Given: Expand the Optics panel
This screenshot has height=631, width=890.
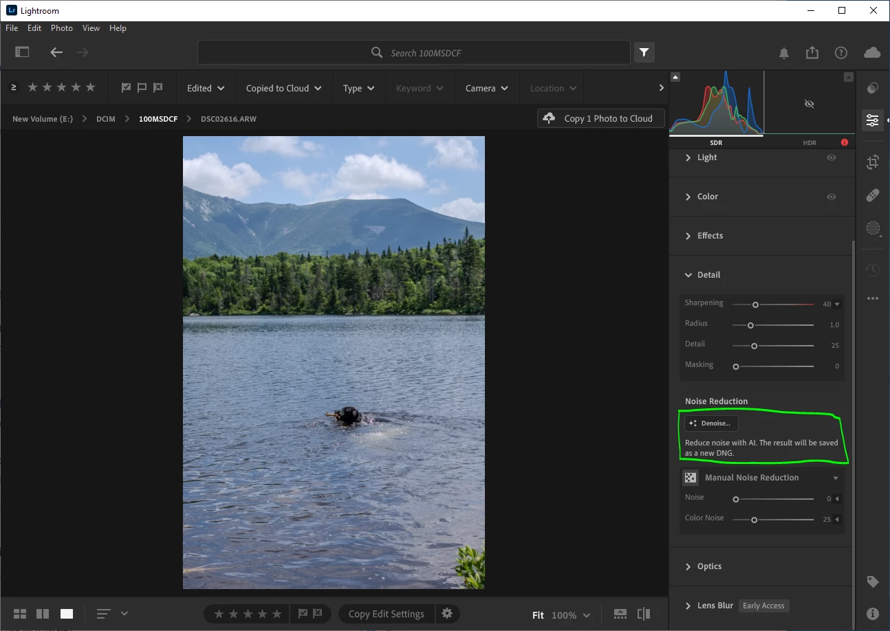Looking at the screenshot, I should pos(709,566).
